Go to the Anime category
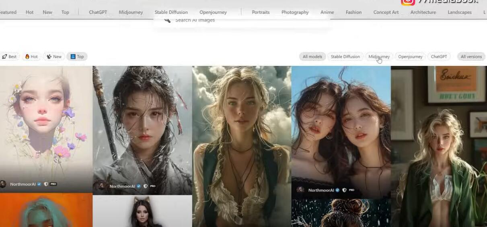Image resolution: width=487 pixels, height=227 pixels. (x=327, y=12)
